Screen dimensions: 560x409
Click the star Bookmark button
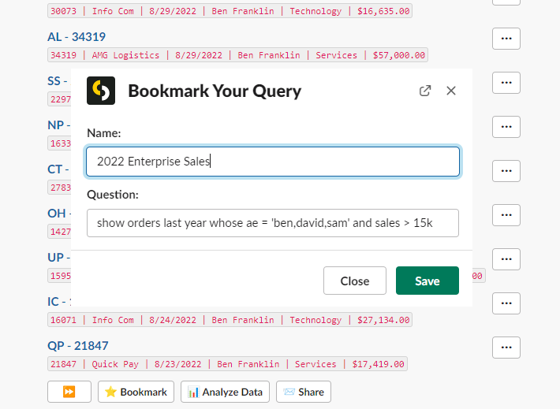click(136, 392)
